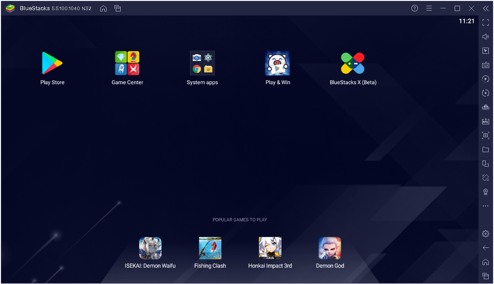The width and height of the screenshot is (494, 284).
Task: Open the multi-instance manager icon in sidebar
Action: pos(486,164)
